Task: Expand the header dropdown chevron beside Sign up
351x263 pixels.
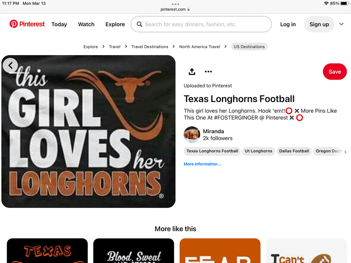Action: click(341, 24)
